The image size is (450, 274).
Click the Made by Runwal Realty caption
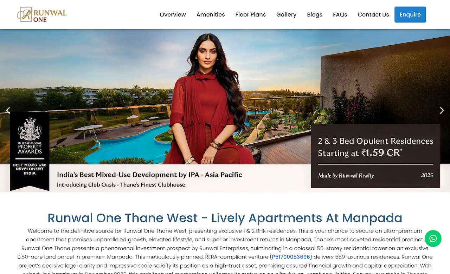pyautogui.click(x=346, y=176)
